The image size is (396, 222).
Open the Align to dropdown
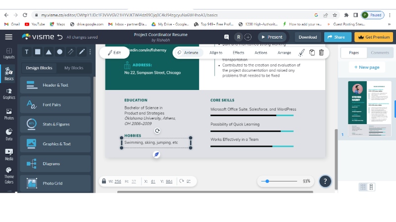tap(216, 52)
